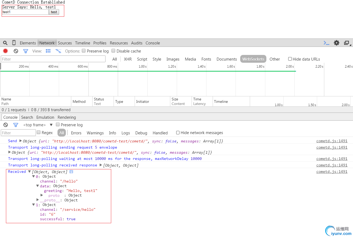Collapse the 0: Object node
Viewport: 353px width, 238px height.
pos(33,176)
